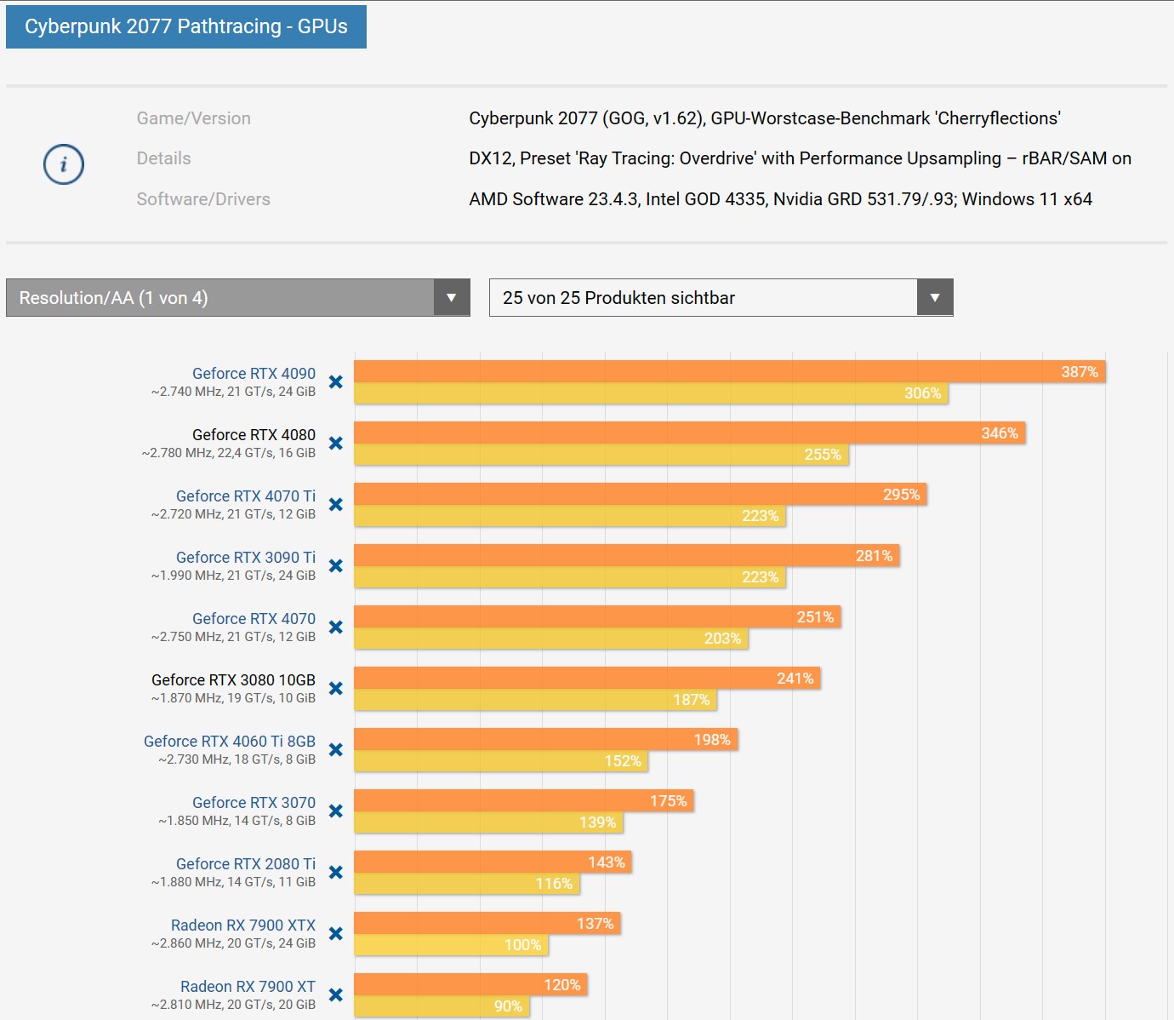Click the Software/Drivers label
This screenshot has height=1020, width=1174.
click(x=203, y=199)
